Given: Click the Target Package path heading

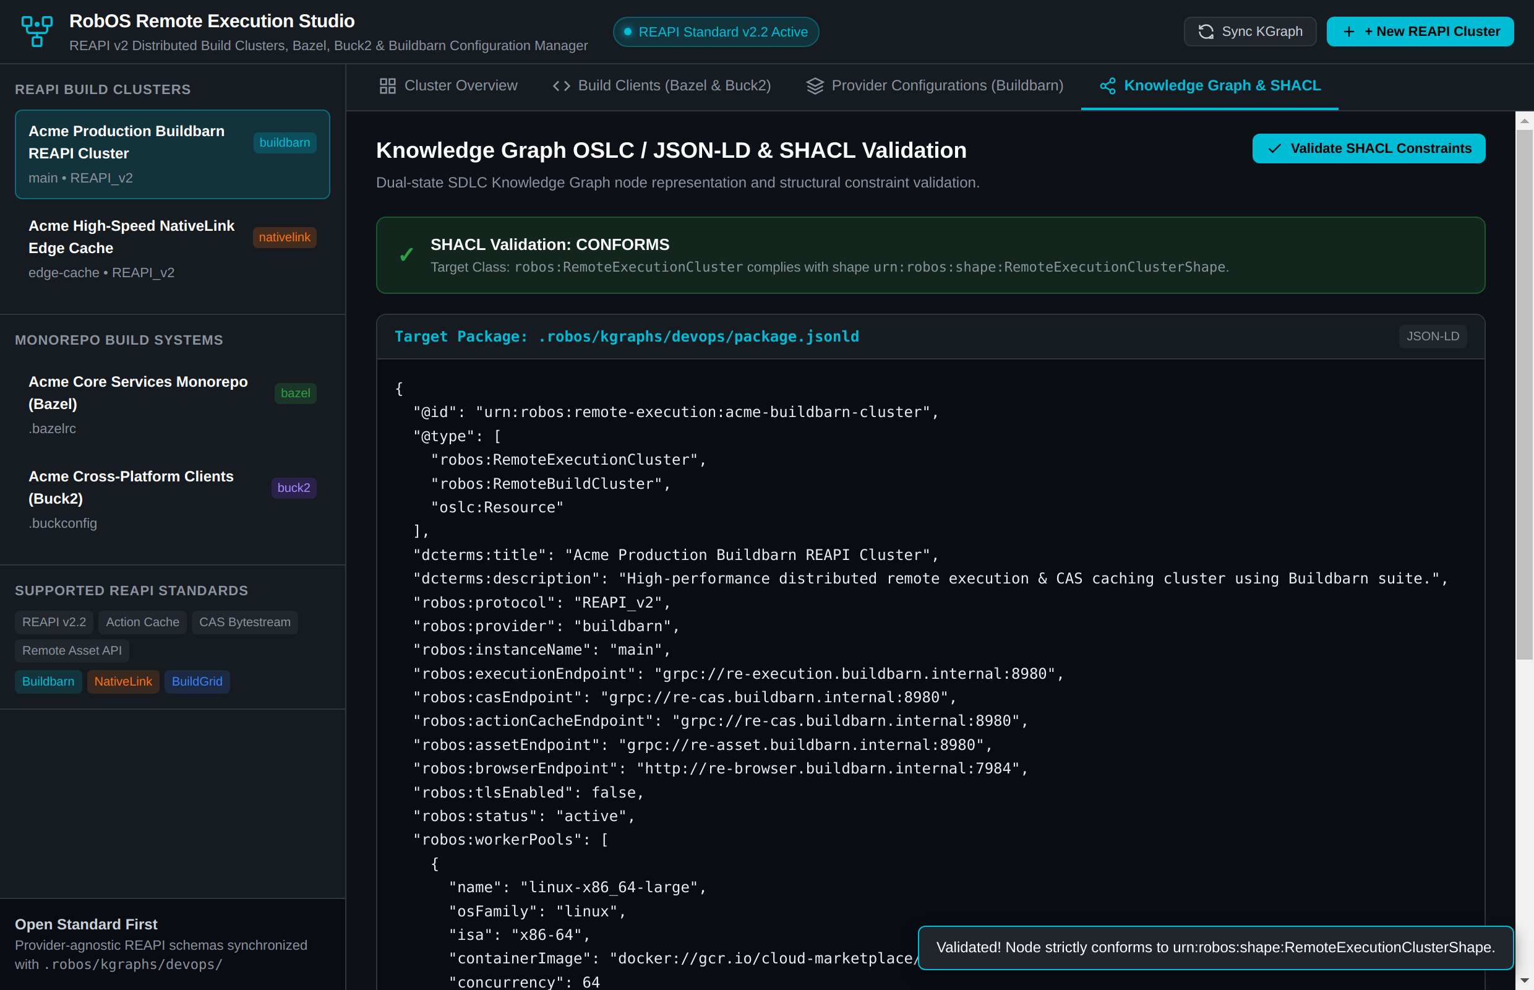Looking at the screenshot, I should coord(627,336).
